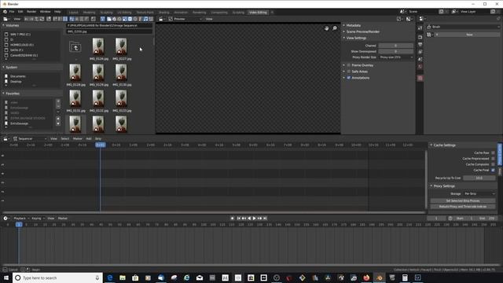Click Set Selected Strip Proxies button
The width and height of the screenshot is (503, 283).
click(463, 201)
